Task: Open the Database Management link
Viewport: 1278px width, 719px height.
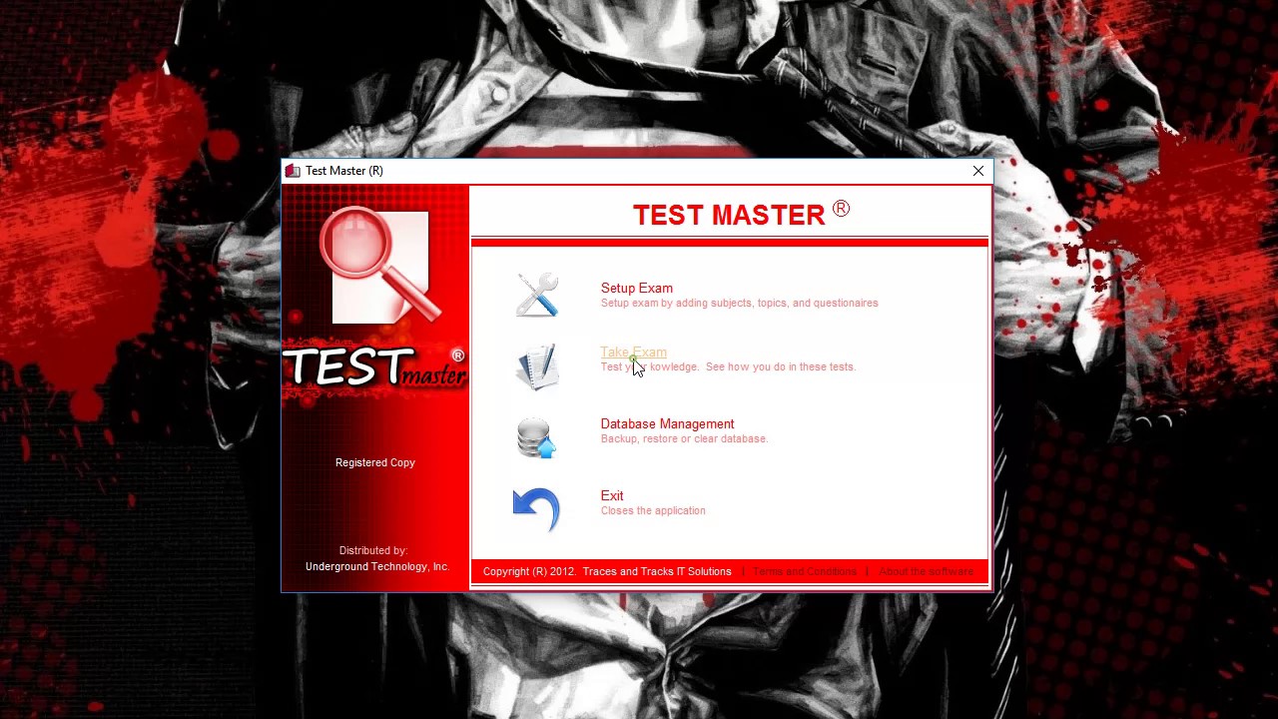Action: 667,423
